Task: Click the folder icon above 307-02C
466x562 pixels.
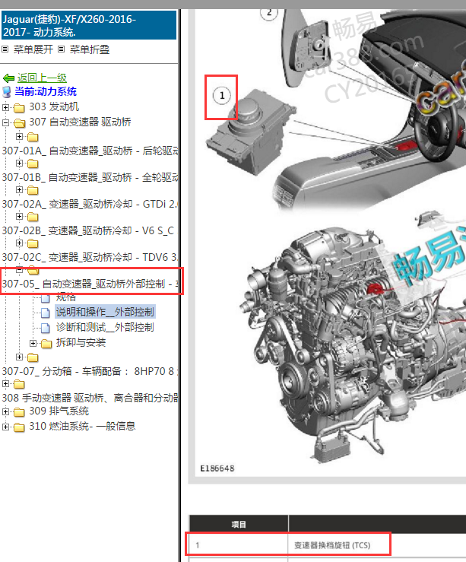Action: (x=33, y=243)
